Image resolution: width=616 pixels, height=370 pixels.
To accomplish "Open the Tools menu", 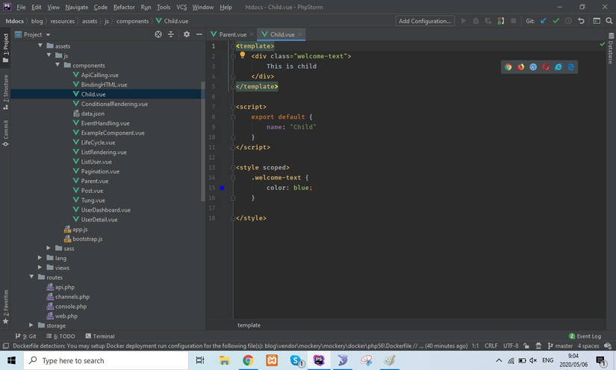I will pyautogui.click(x=164, y=7).
